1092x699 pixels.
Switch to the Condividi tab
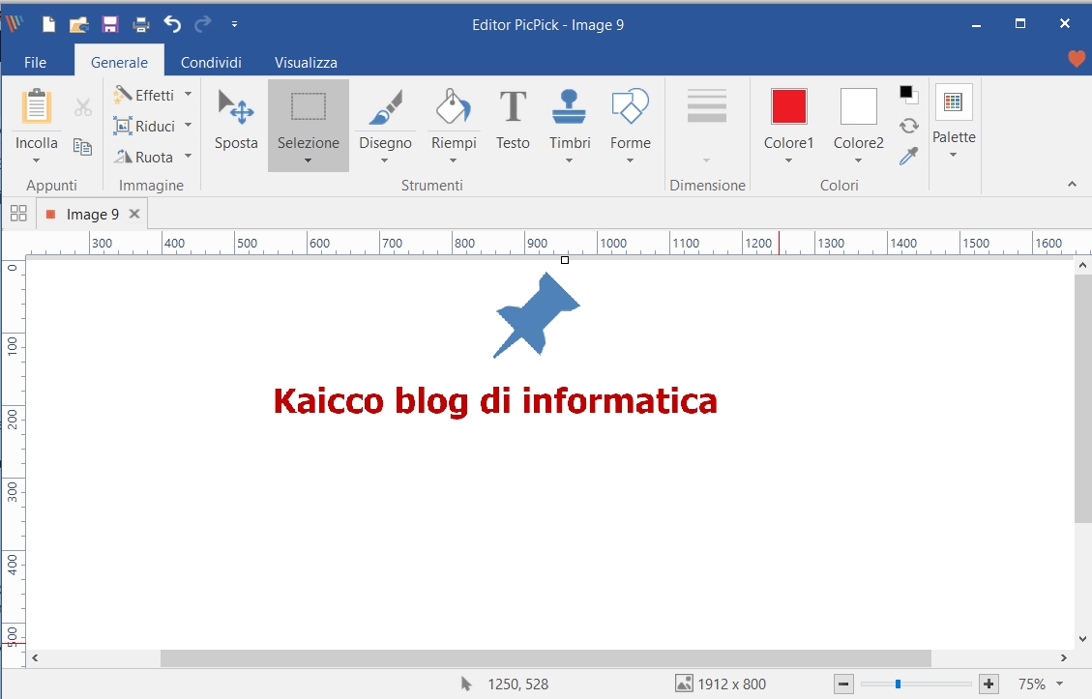click(211, 63)
